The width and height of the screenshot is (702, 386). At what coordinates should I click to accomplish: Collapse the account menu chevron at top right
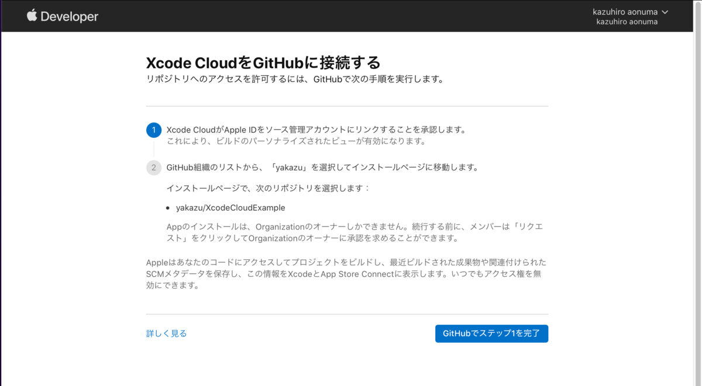[x=666, y=11]
